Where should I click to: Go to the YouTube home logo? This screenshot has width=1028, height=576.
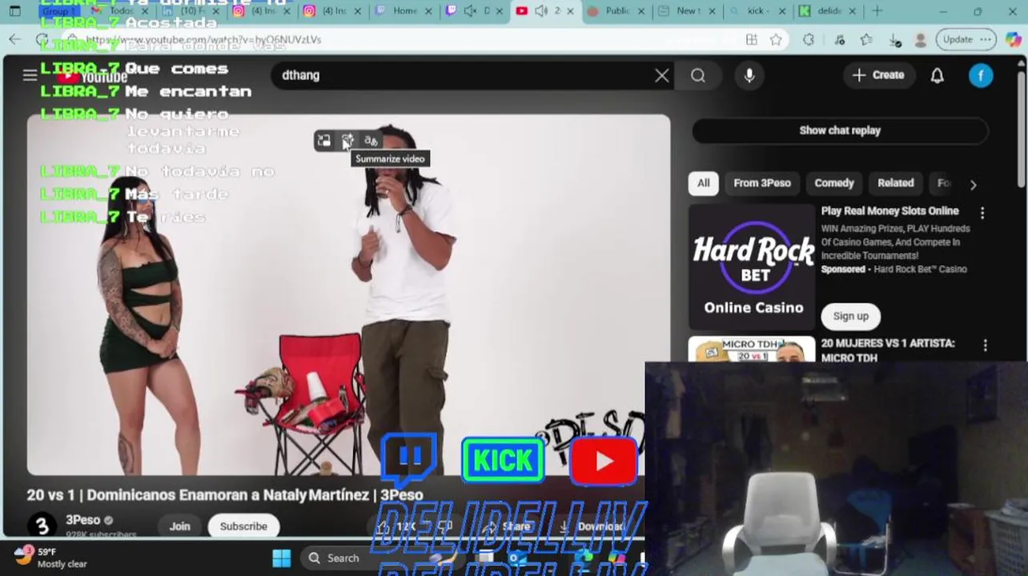click(91, 77)
